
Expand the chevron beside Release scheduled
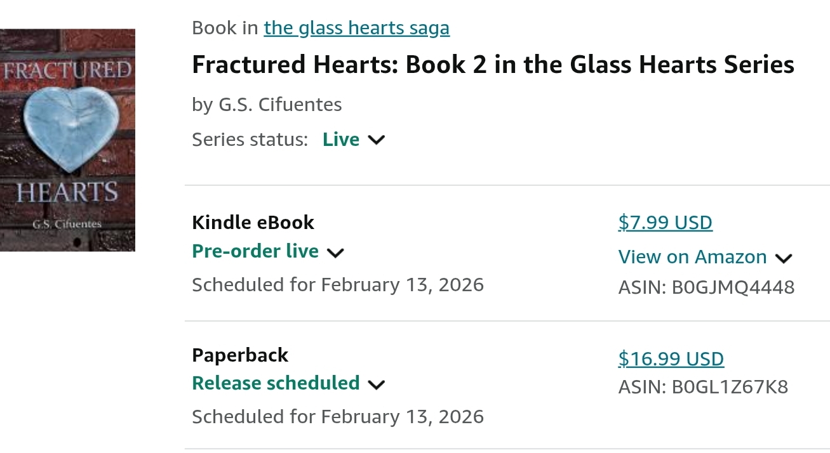point(377,384)
